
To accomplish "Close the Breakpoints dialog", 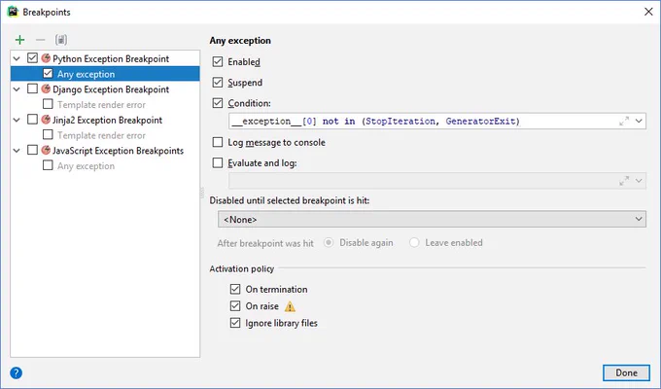I will 648,12.
